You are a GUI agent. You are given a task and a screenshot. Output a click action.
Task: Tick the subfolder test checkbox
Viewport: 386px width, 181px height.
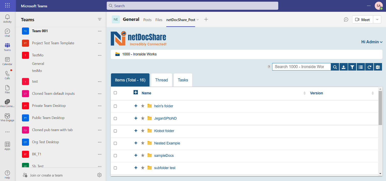(x=115, y=168)
